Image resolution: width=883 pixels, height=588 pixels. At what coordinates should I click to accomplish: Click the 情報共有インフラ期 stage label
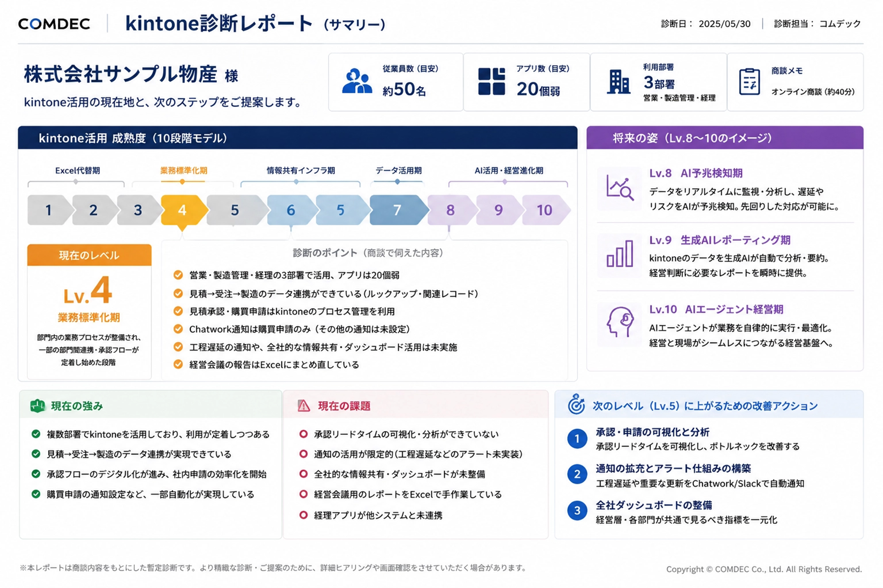pyautogui.click(x=301, y=171)
